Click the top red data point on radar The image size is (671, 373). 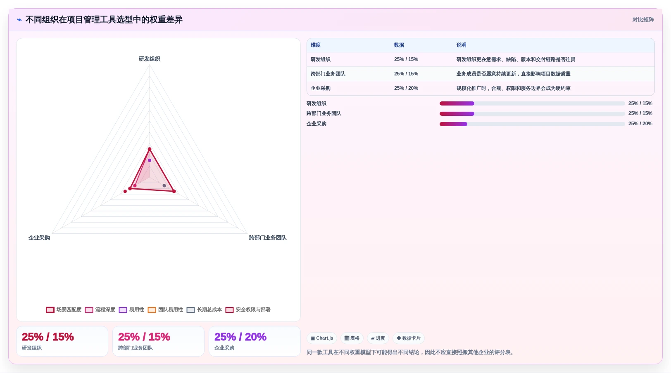150,149
